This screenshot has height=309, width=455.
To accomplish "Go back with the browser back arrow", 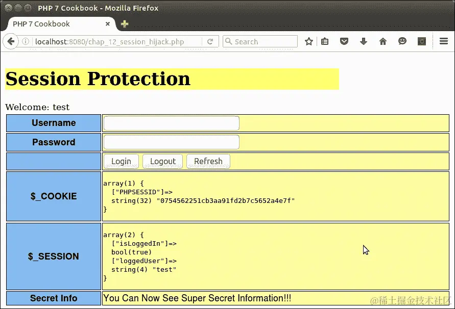I will tap(11, 41).
